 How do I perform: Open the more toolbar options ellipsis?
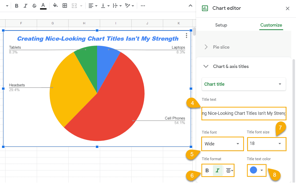click(143, 6)
